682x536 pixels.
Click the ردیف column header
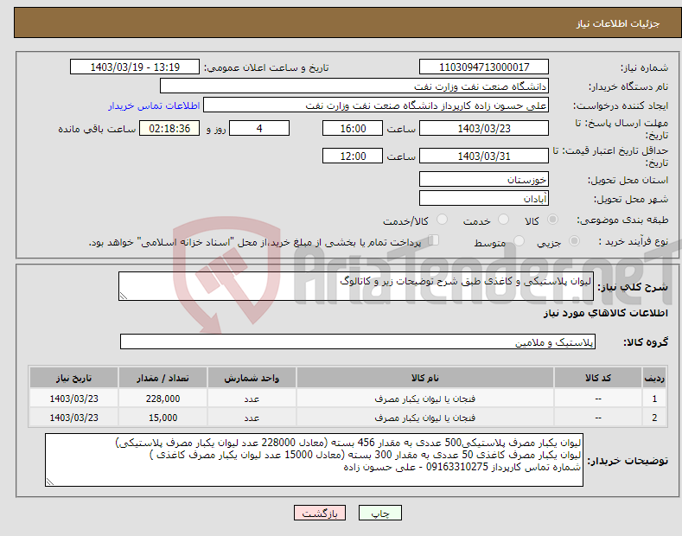tap(654, 378)
